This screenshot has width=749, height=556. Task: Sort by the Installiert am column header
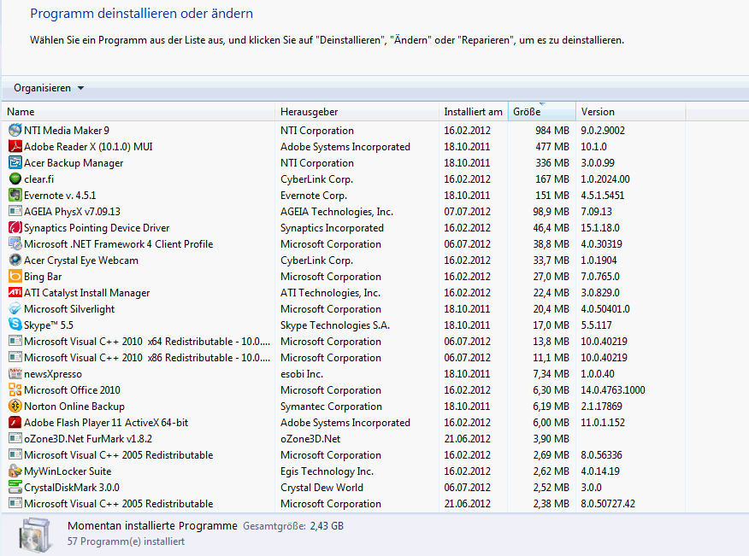(x=474, y=112)
